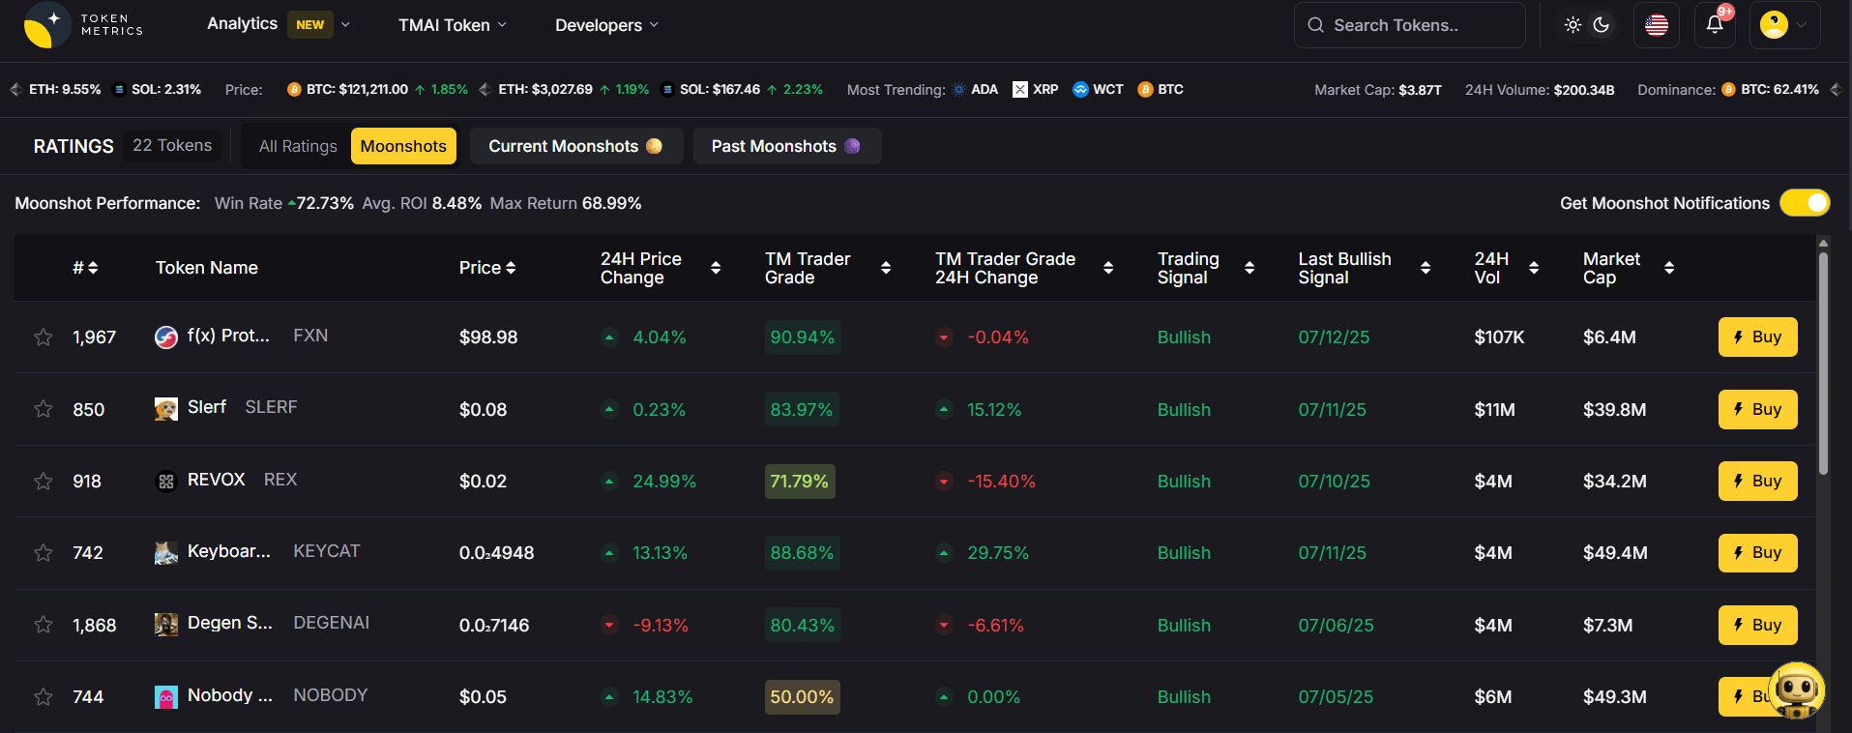1852x733 pixels.
Task: Switch to light theme sun icon
Action: [1573, 25]
